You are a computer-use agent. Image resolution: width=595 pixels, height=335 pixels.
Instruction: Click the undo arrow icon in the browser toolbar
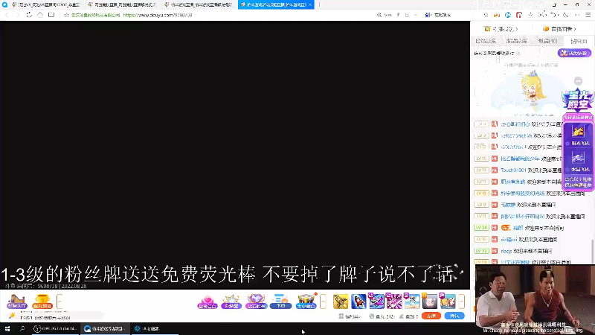pos(553,15)
